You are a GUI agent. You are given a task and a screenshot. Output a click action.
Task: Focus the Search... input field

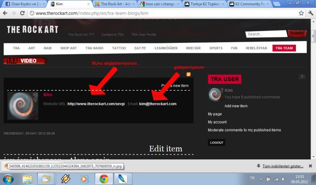[266, 34]
